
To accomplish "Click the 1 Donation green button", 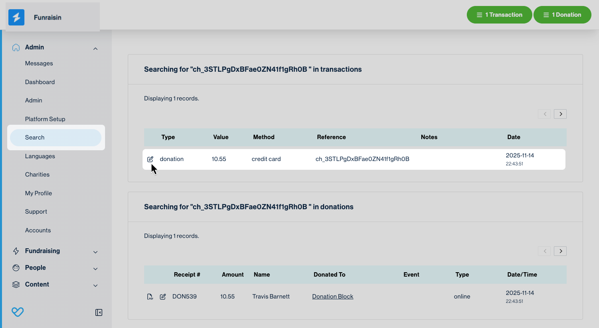I will click(x=562, y=15).
